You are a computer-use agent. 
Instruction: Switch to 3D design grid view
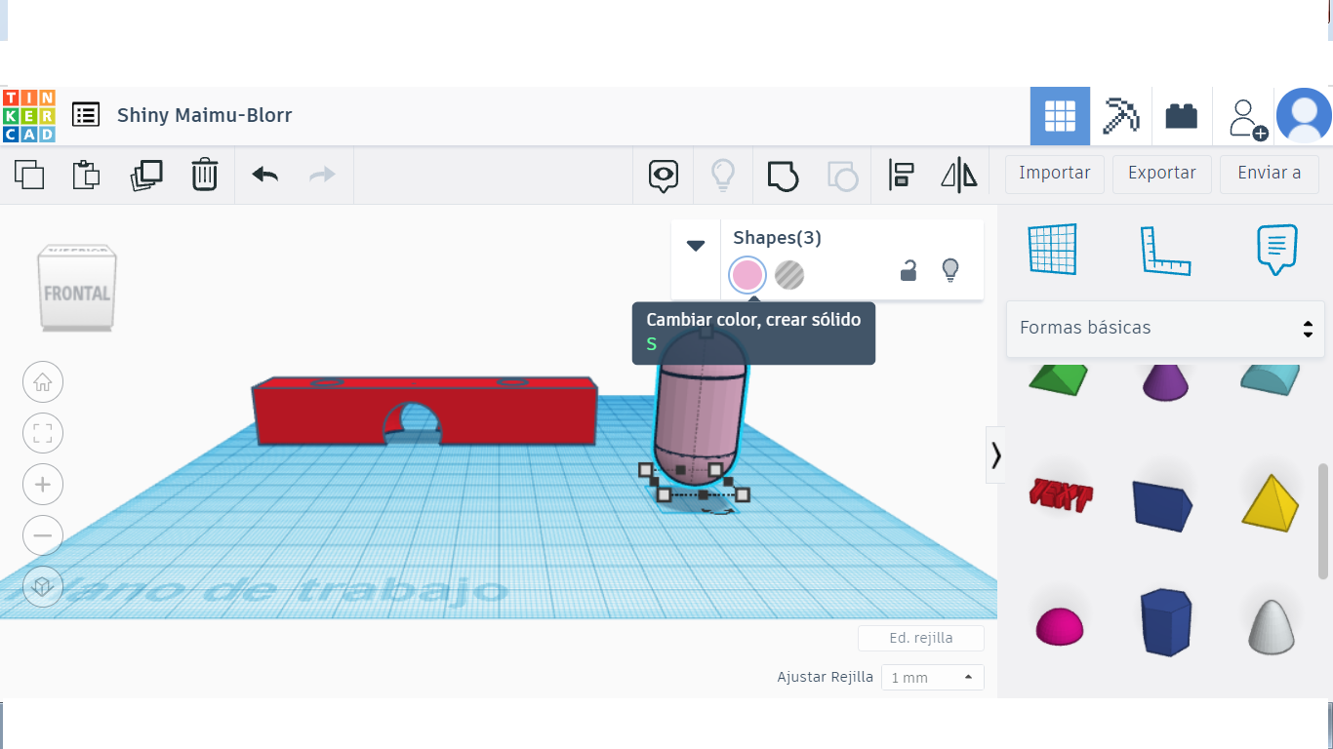[1060, 116]
